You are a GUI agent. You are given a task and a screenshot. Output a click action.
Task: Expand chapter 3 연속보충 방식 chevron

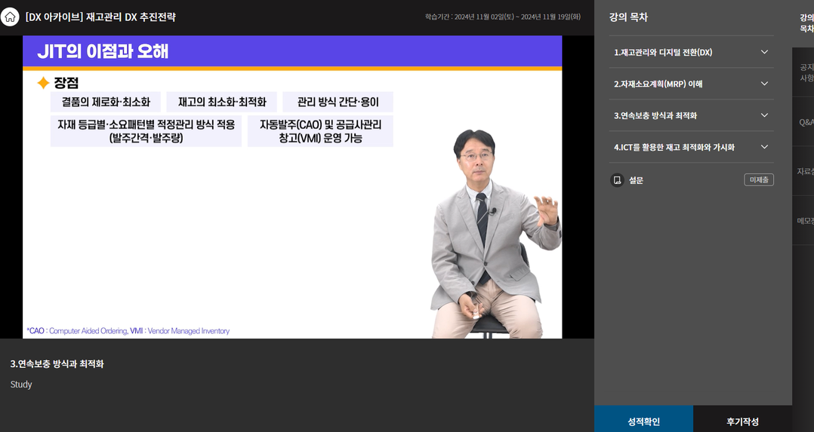764,115
